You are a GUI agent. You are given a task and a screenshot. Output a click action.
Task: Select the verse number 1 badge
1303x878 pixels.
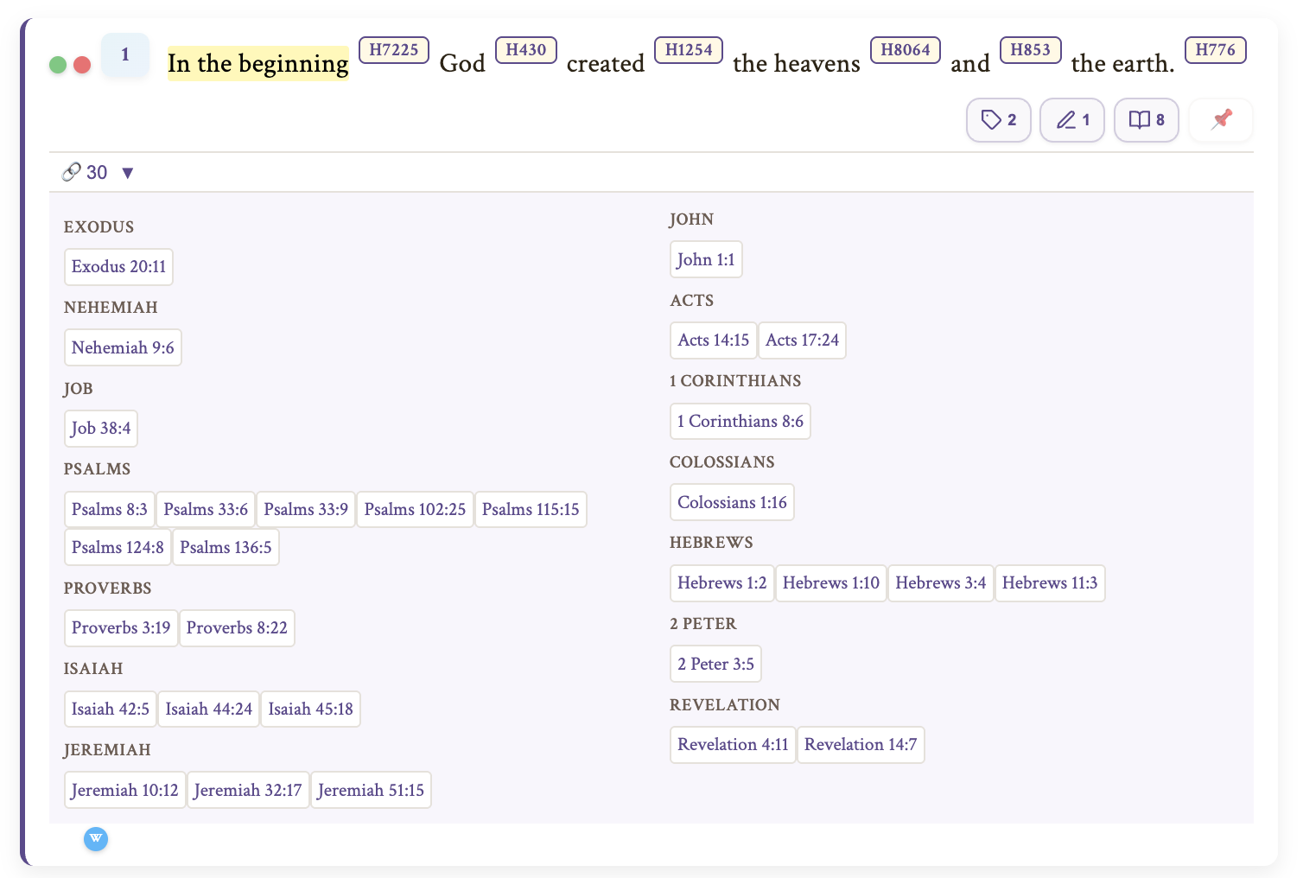click(125, 54)
